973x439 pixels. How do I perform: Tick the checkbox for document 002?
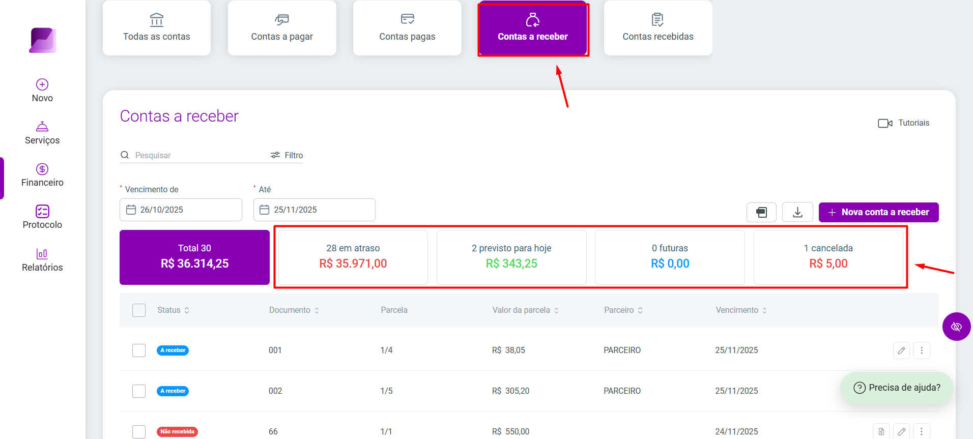tap(139, 391)
